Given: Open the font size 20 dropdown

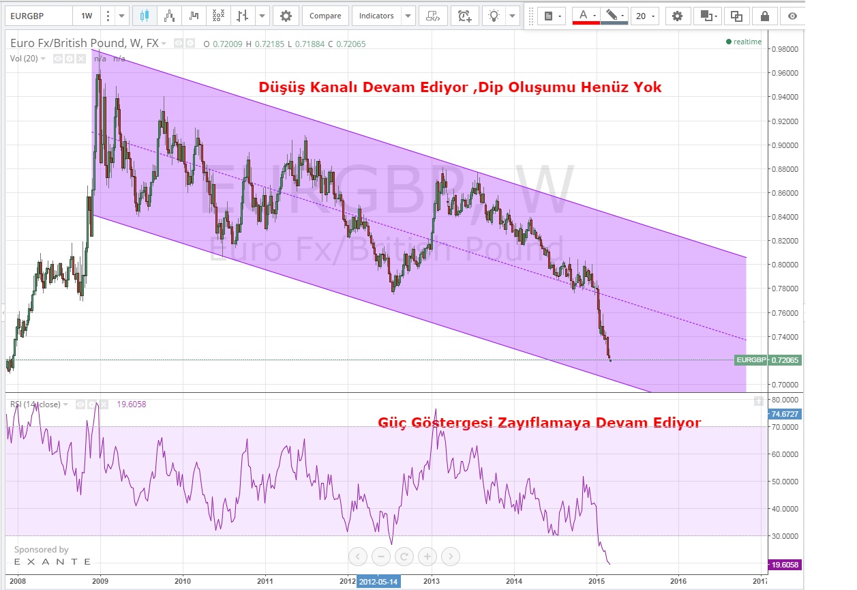Looking at the screenshot, I should click(644, 16).
